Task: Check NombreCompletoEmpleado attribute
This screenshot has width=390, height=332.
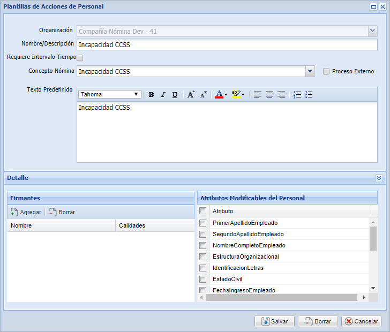Action: point(202,245)
